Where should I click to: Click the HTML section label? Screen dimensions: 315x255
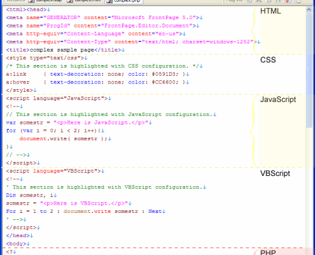click(x=270, y=11)
